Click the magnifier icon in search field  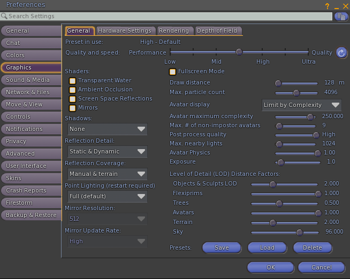coord(4,16)
